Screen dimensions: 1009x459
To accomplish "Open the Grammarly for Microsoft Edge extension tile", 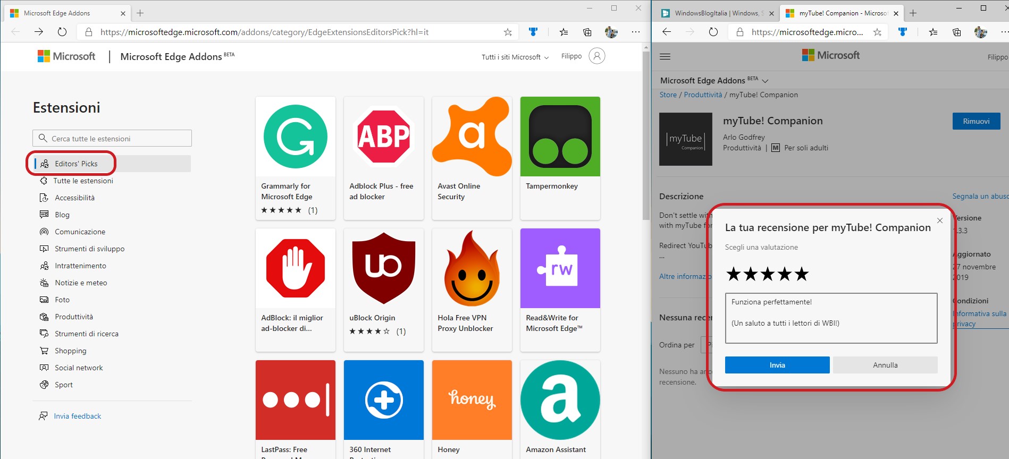I will 296,158.
